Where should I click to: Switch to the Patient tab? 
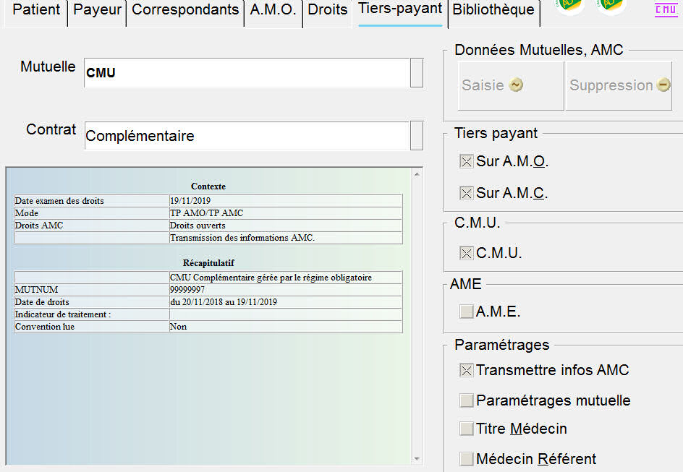[x=36, y=11]
